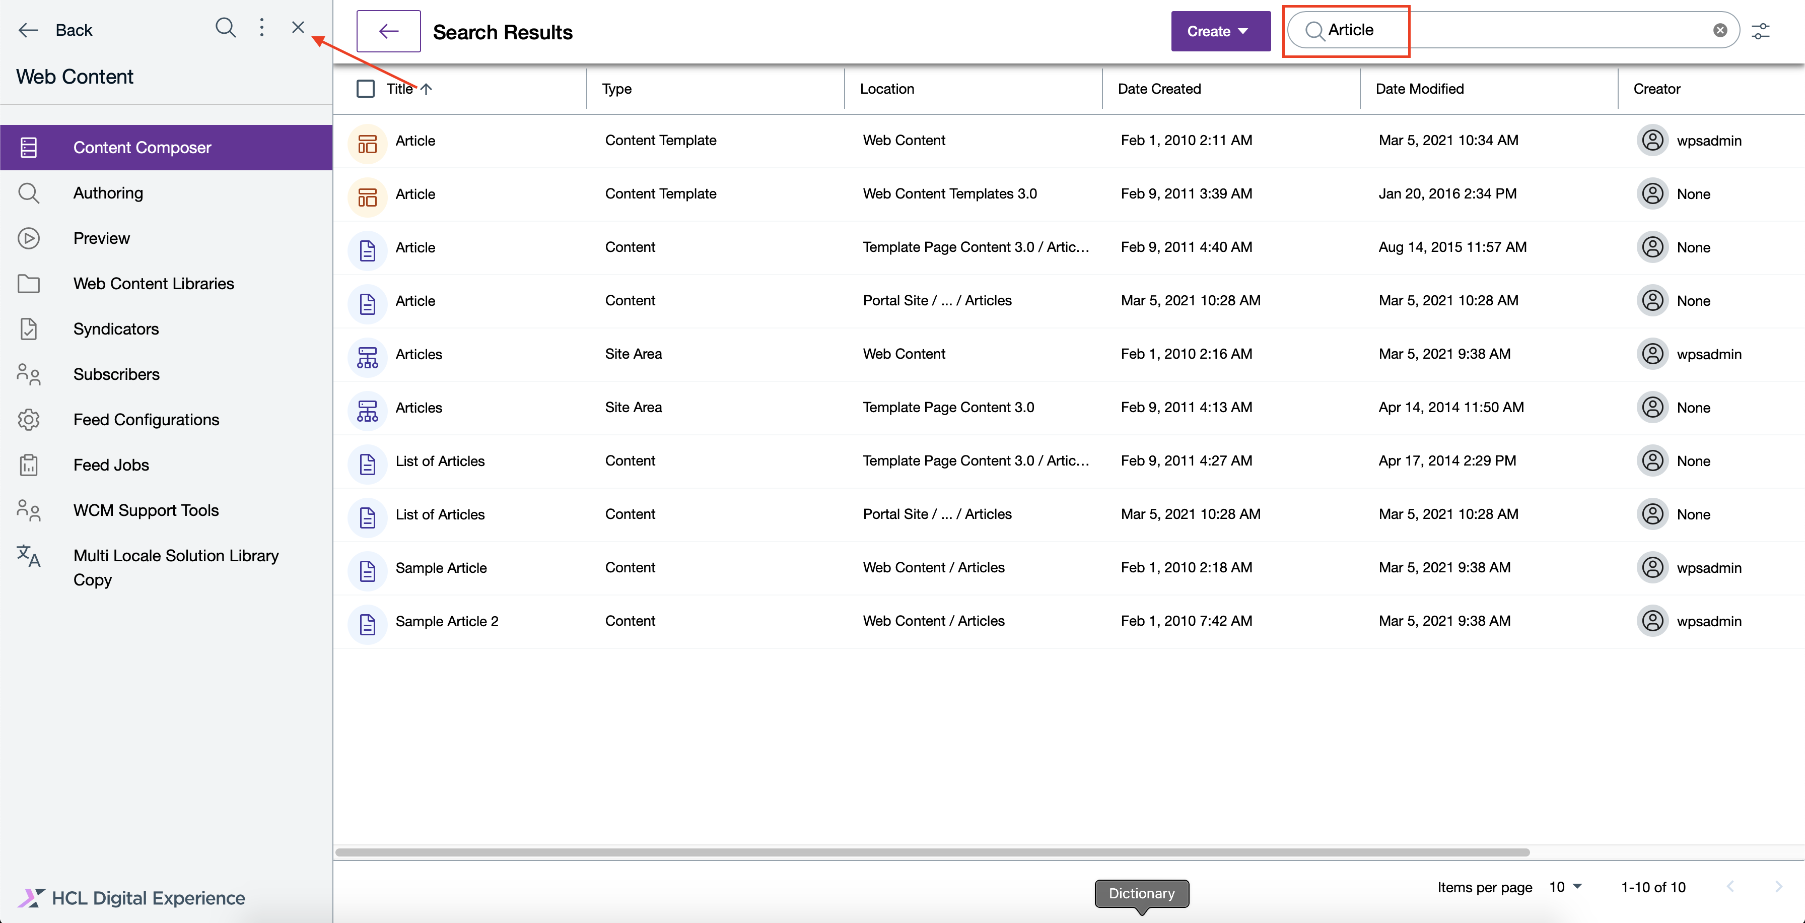Select the Authoring sidebar item
Viewport: 1805px width, 923px height.
(x=108, y=193)
